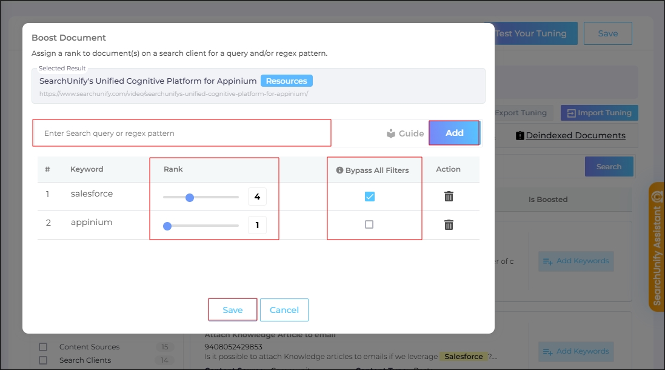This screenshot has width=665, height=370.
Task: Click the Bypass All Filters info icon
Action: [x=339, y=170]
